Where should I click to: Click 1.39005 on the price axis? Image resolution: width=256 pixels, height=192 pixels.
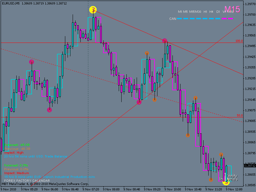250,121
